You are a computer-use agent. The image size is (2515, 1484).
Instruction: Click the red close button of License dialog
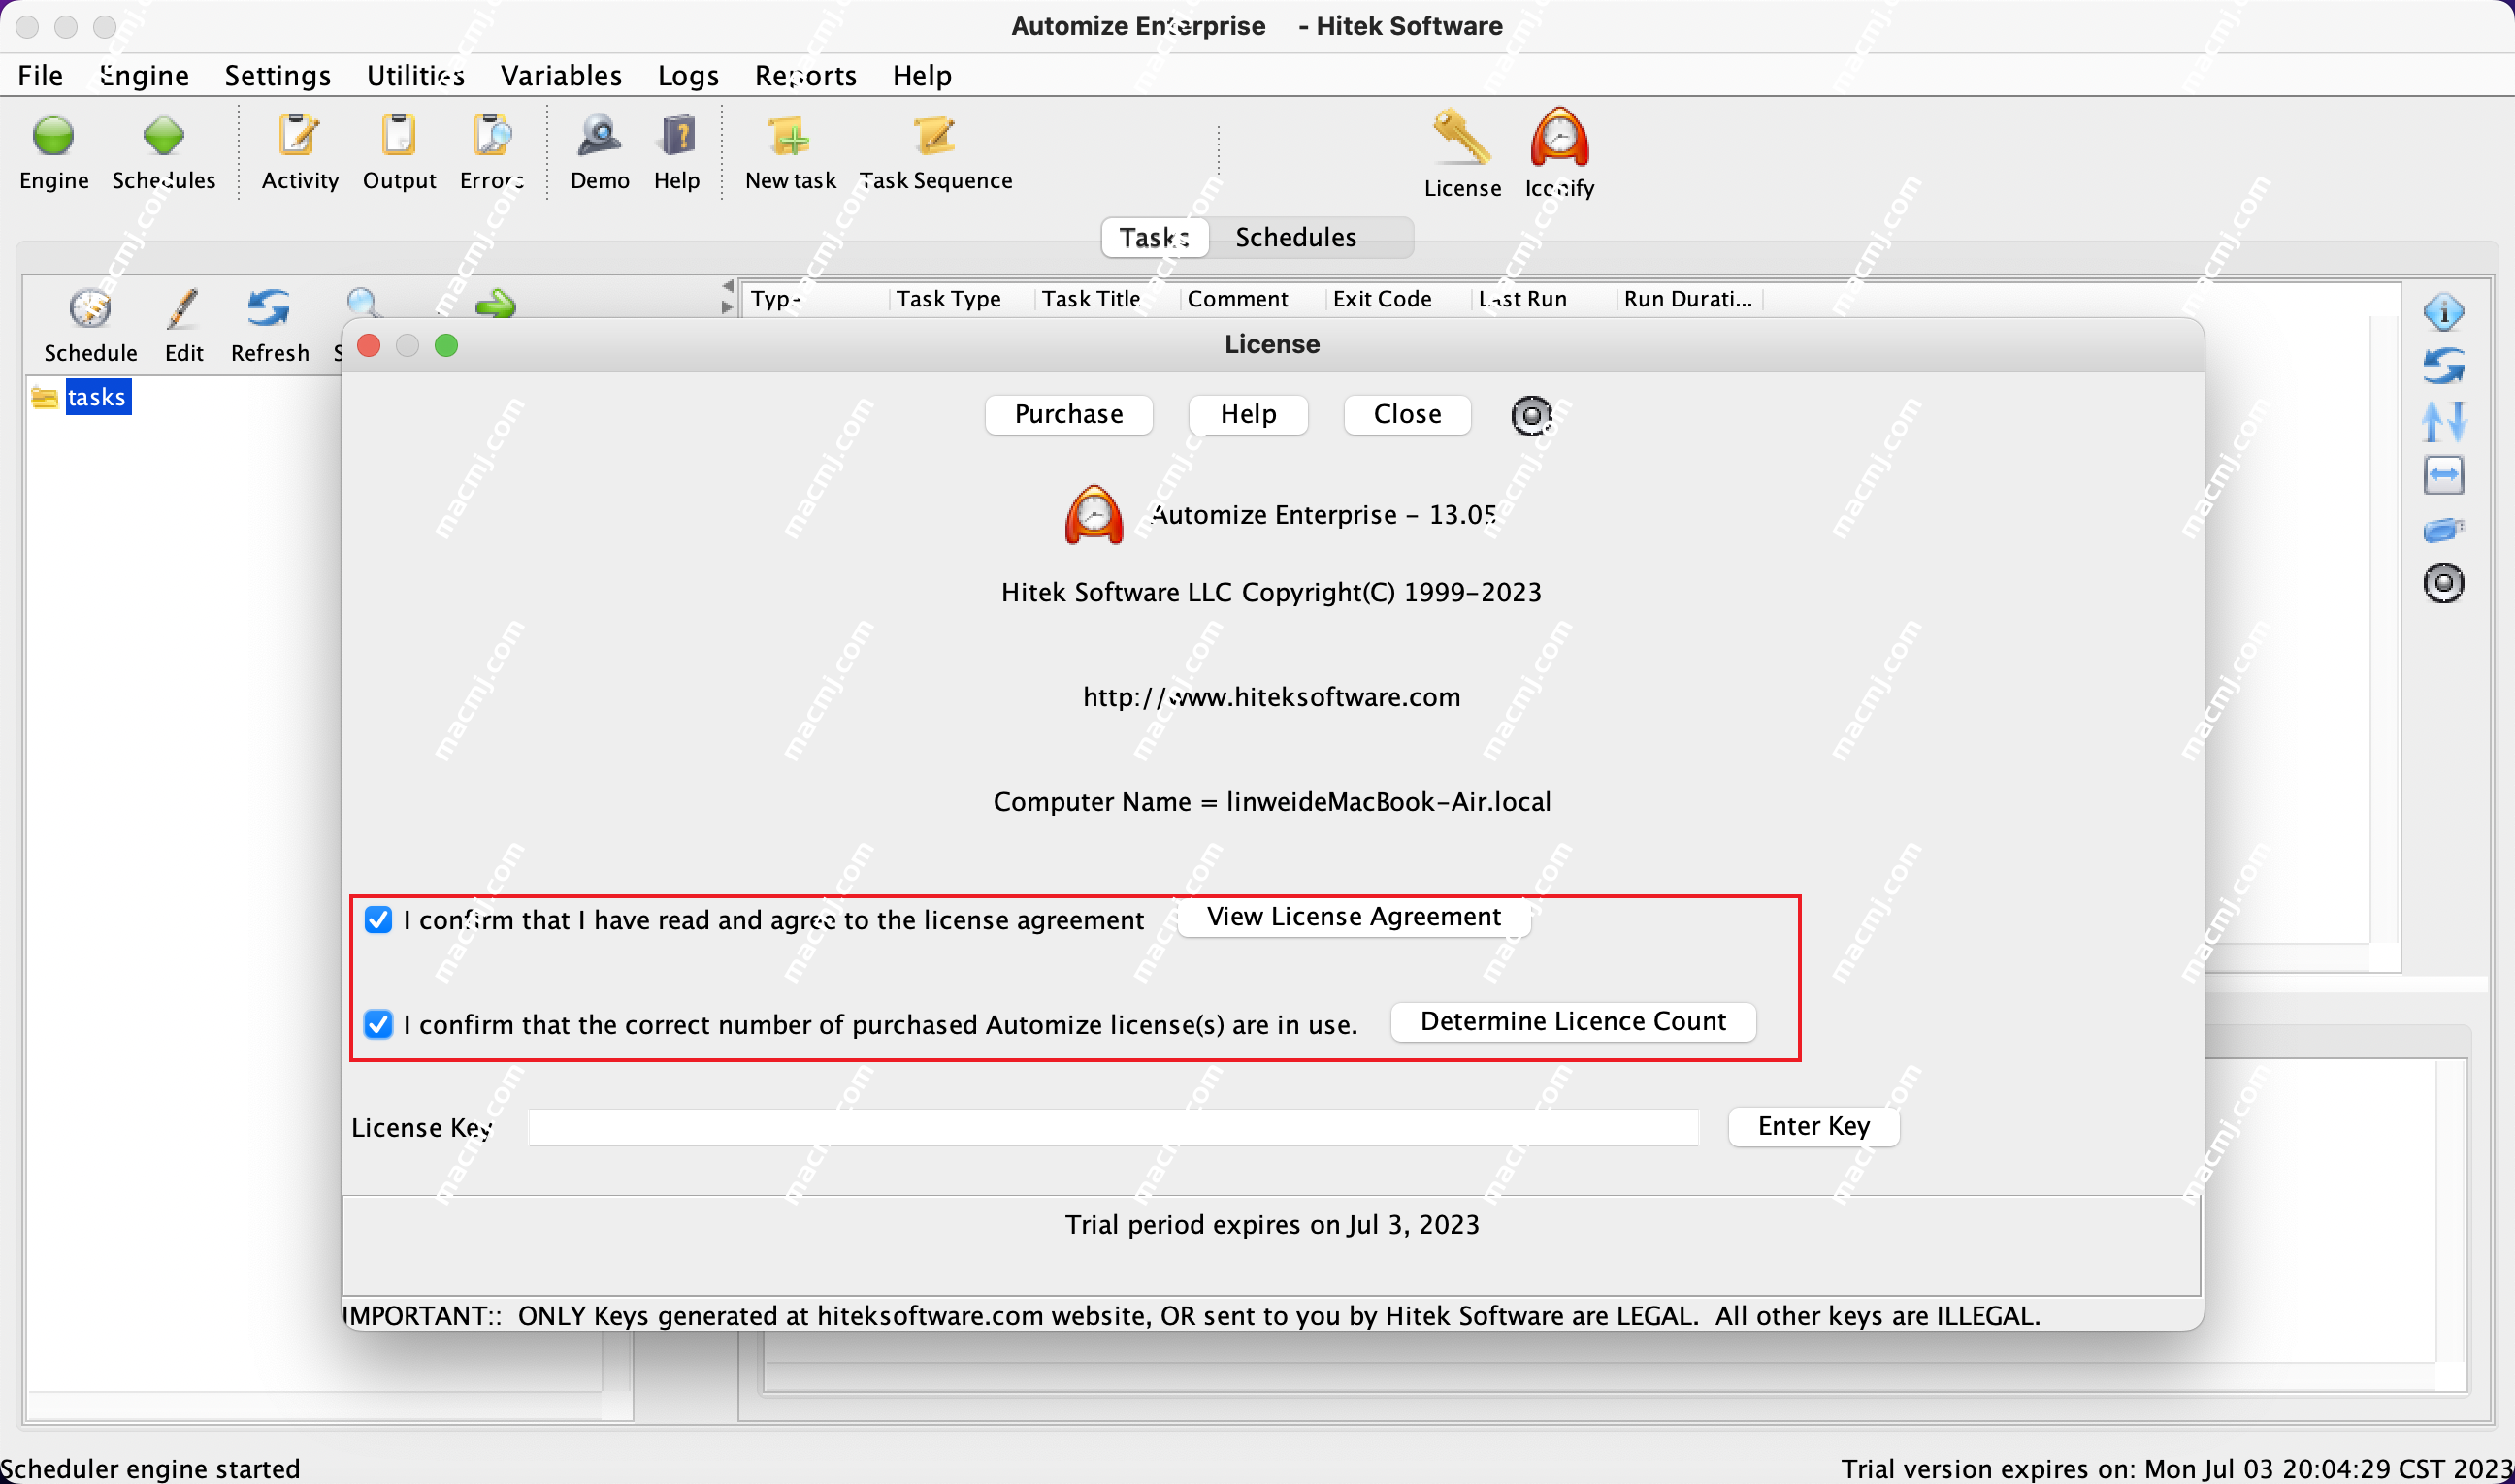click(369, 345)
